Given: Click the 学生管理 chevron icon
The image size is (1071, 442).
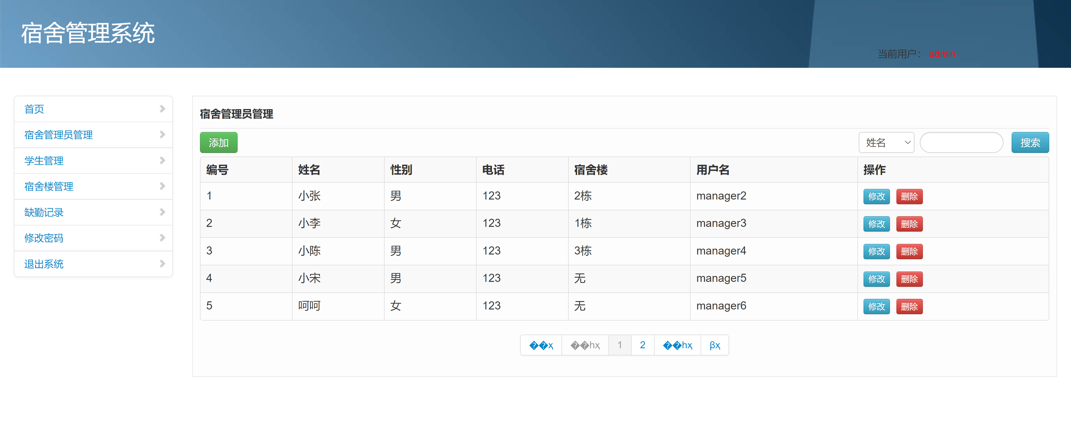Looking at the screenshot, I should pos(162,160).
